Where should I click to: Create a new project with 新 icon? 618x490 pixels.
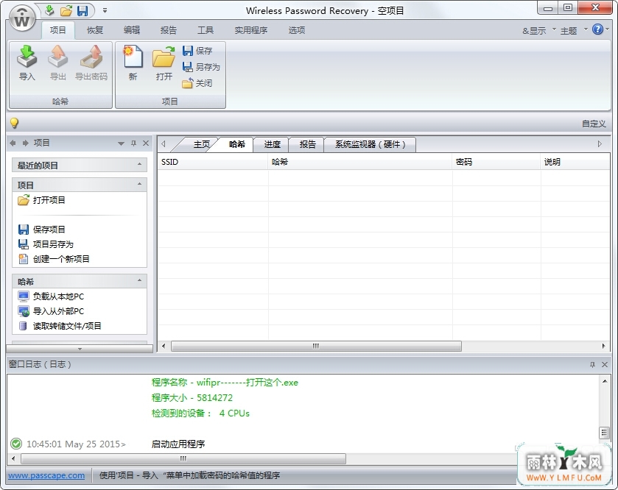click(133, 63)
